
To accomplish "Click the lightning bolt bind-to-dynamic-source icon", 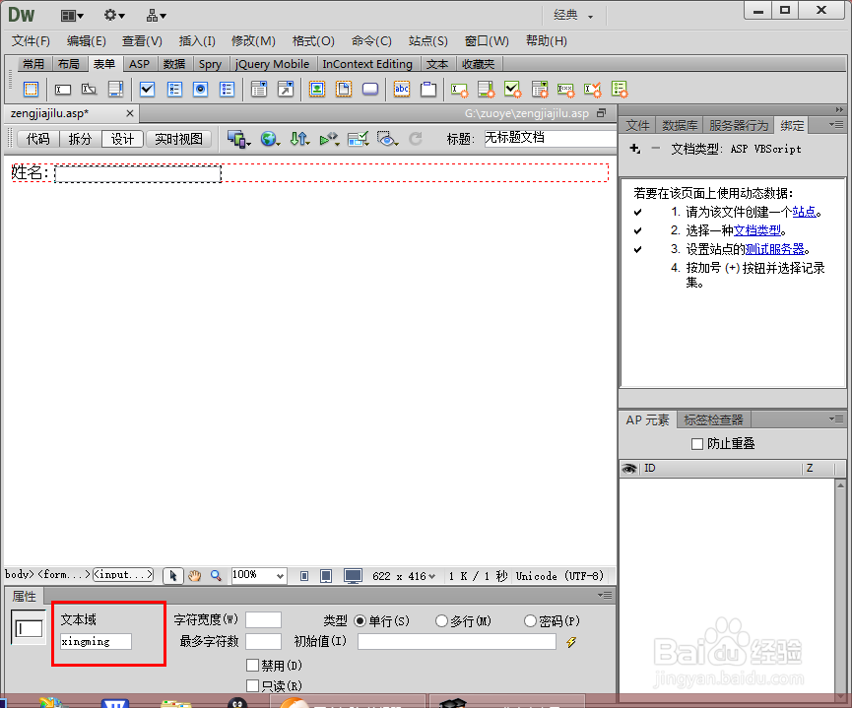I will click(x=571, y=642).
